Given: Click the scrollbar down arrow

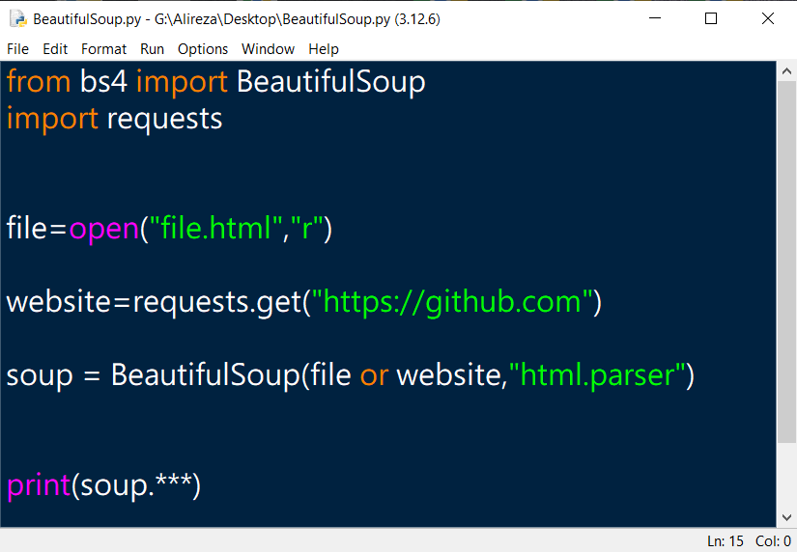Looking at the screenshot, I should coord(786,517).
